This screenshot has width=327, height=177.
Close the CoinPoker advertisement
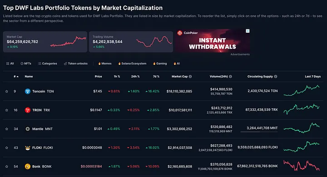point(248,31)
